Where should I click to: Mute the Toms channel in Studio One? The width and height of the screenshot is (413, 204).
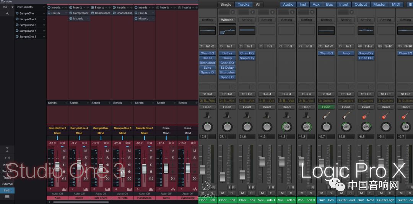tap(173, 151)
